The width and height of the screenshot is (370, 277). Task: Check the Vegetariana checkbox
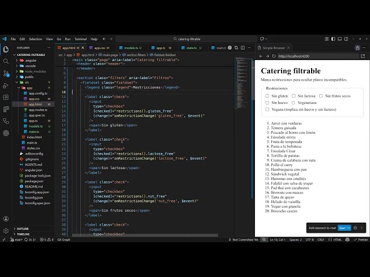tap(293, 103)
